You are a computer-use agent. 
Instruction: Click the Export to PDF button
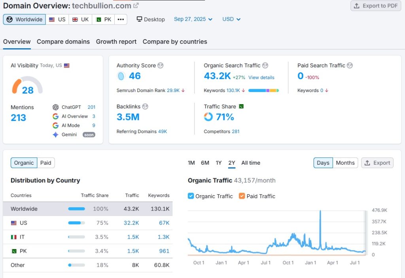376,6
